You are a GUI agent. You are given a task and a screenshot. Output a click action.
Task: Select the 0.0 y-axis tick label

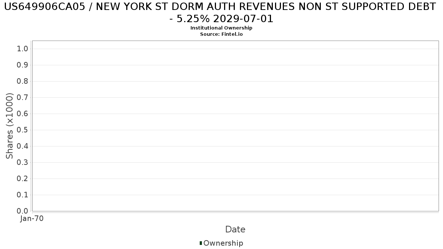[23, 211]
